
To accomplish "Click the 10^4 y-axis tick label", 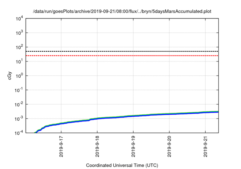I will point(20,19).
